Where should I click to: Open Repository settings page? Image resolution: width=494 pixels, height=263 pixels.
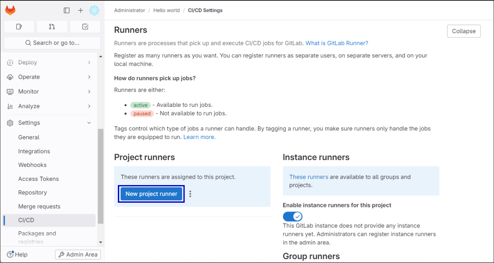[x=49, y=192]
